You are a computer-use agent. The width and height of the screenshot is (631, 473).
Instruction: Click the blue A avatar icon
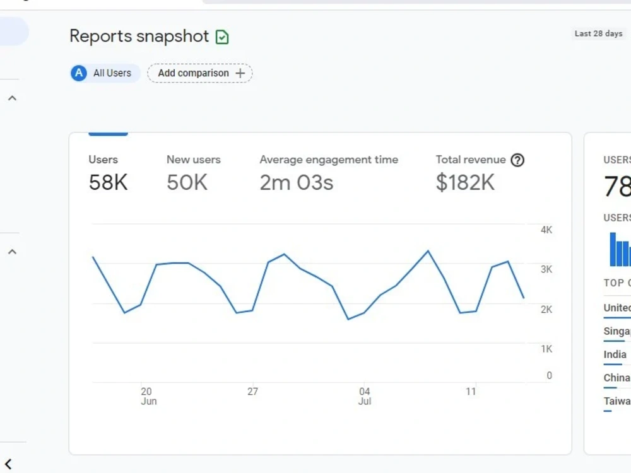pos(79,73)
